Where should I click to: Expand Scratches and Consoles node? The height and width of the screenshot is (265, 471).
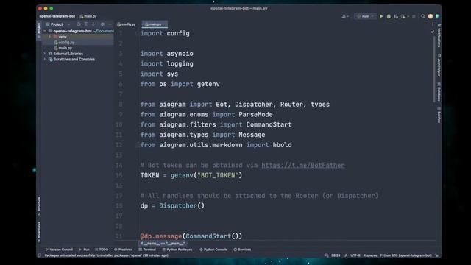point(45,59)
